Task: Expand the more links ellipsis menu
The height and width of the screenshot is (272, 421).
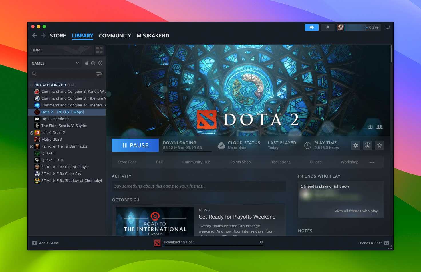Action: [x=372, y=162]
